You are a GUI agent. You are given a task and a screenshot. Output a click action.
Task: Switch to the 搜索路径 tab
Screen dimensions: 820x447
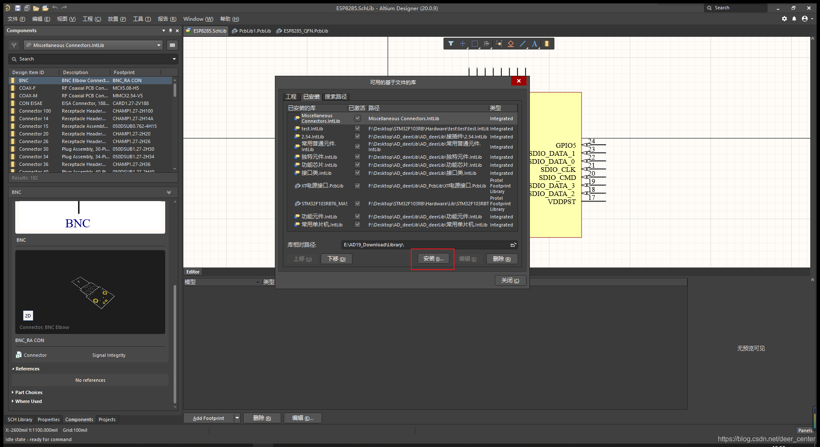pyautogui.click(x=335, y=97)
